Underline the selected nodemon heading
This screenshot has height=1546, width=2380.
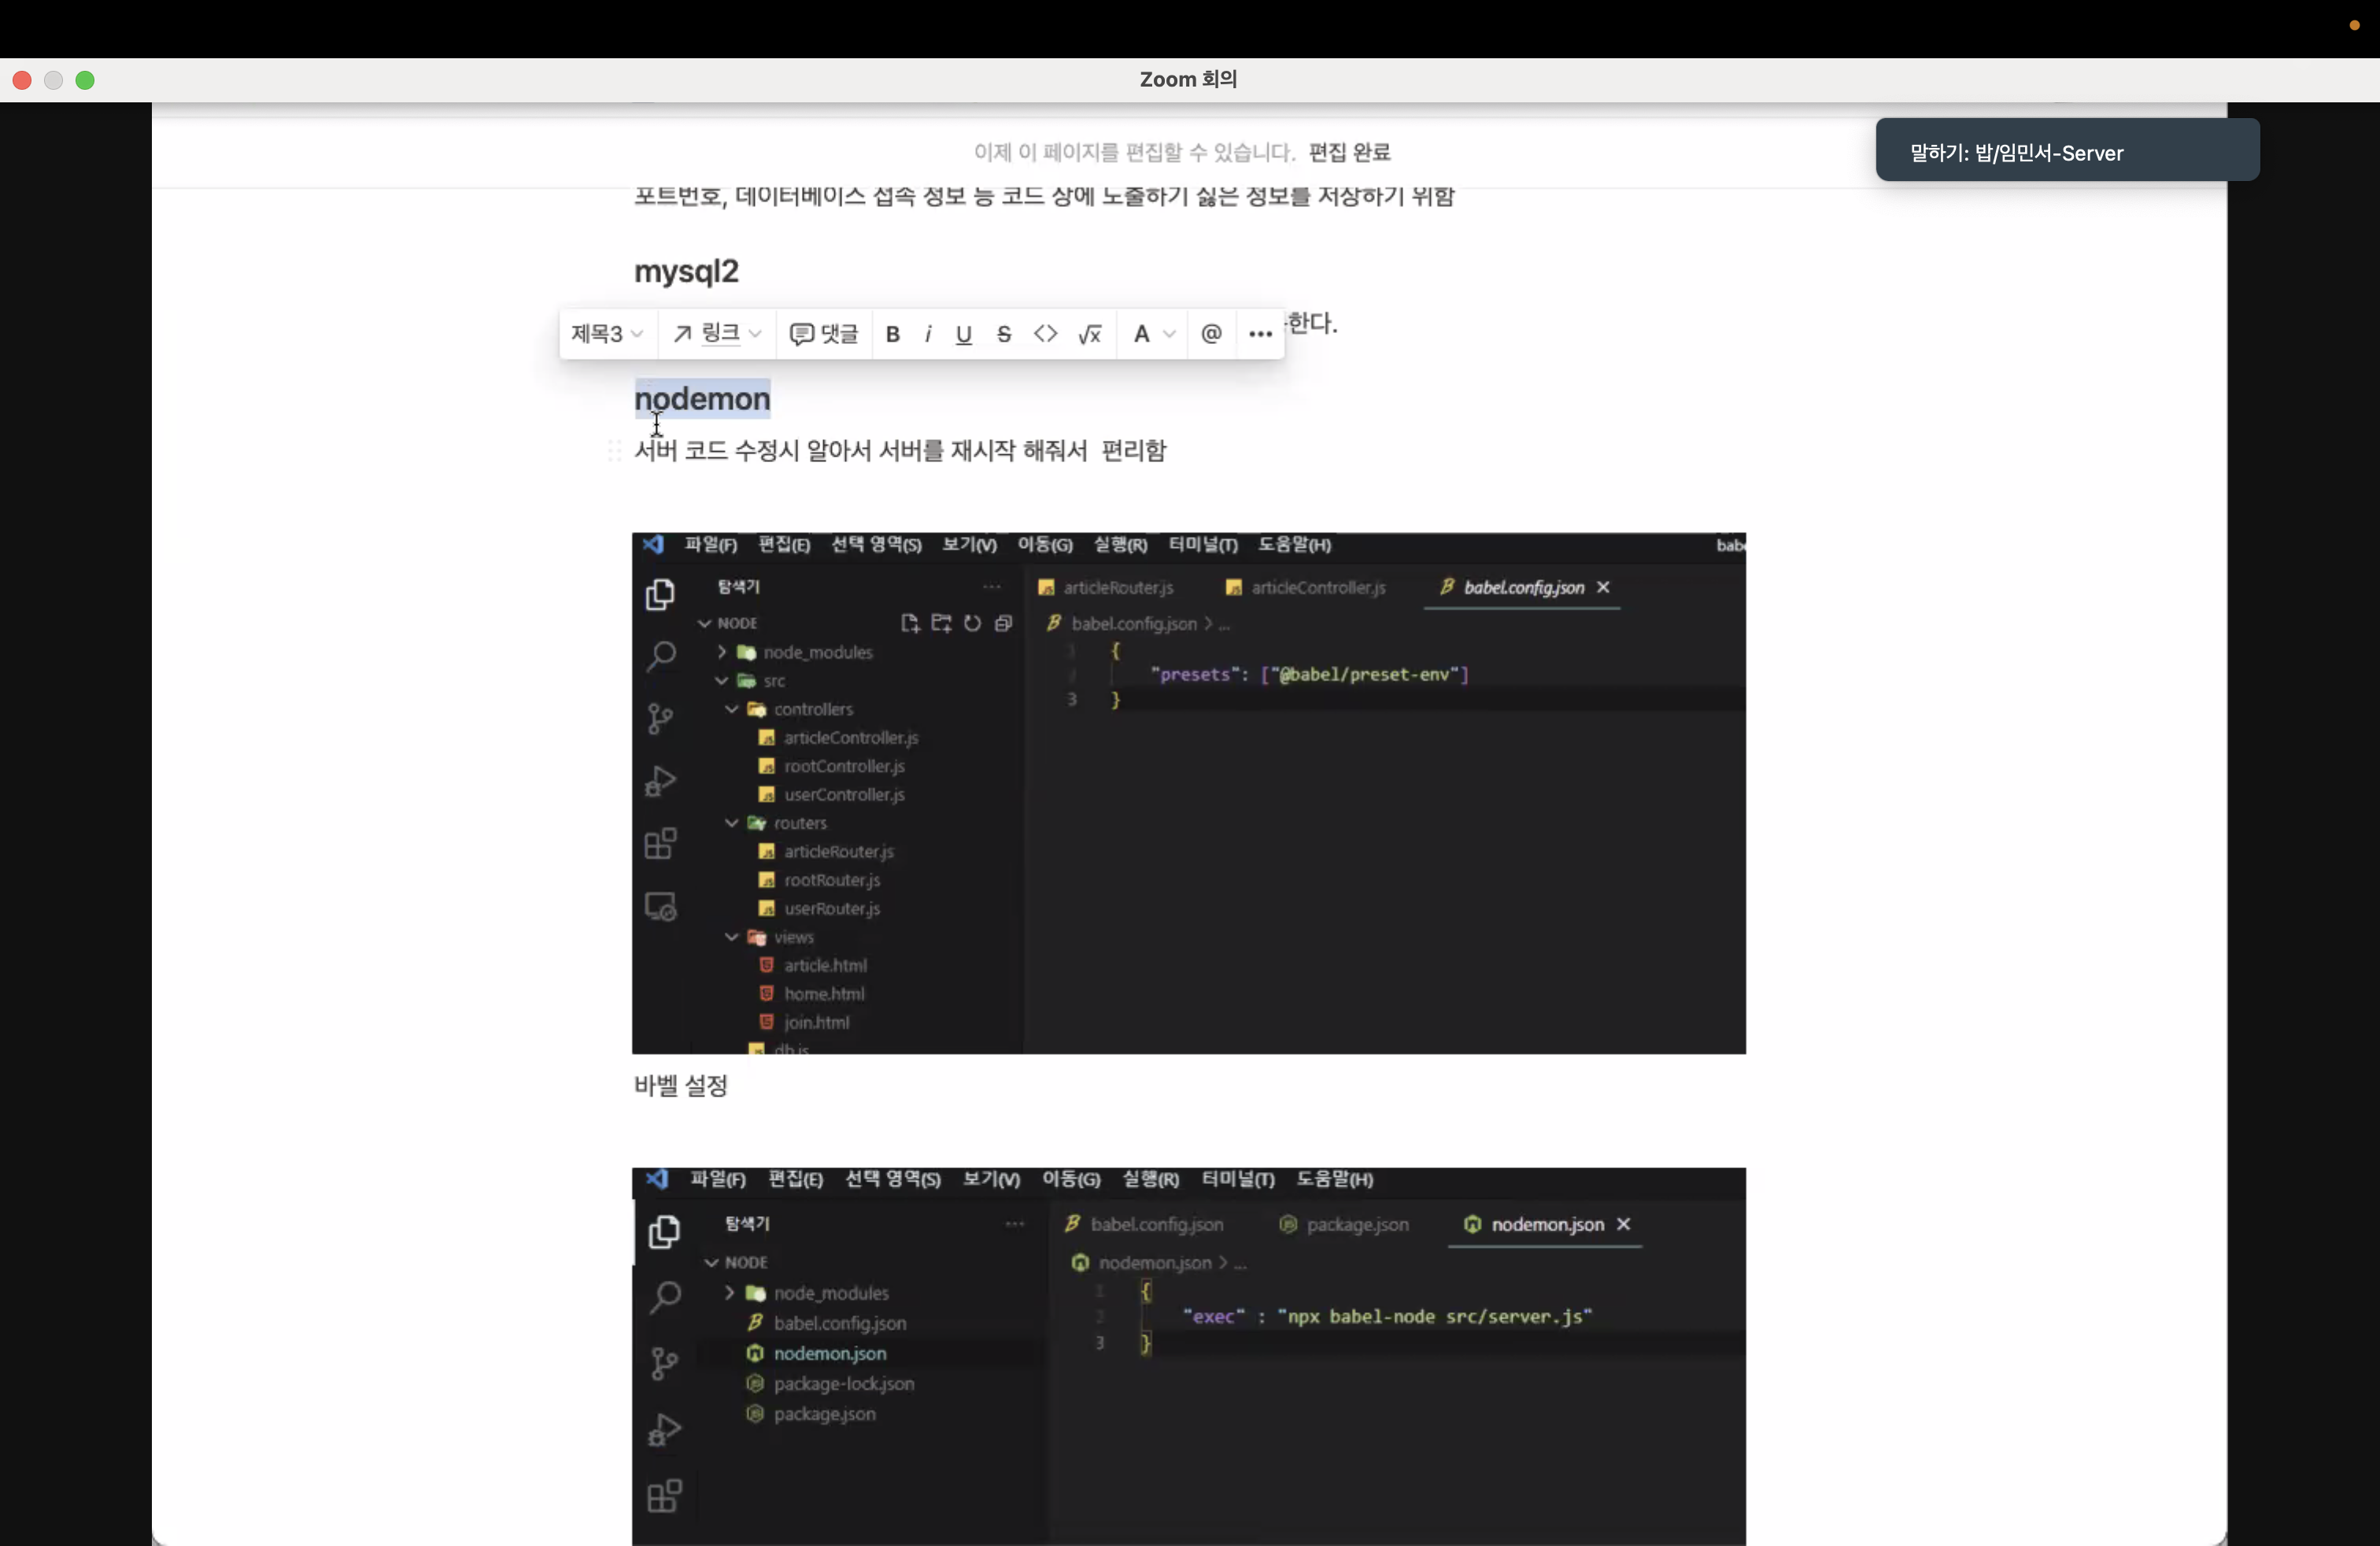point(964,334)
